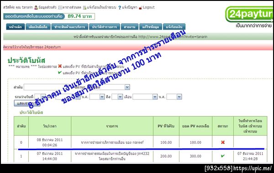274x173 pixels.
Task: Click the table icon beside ตารางส่วนลด
Action: coord(60,7)
